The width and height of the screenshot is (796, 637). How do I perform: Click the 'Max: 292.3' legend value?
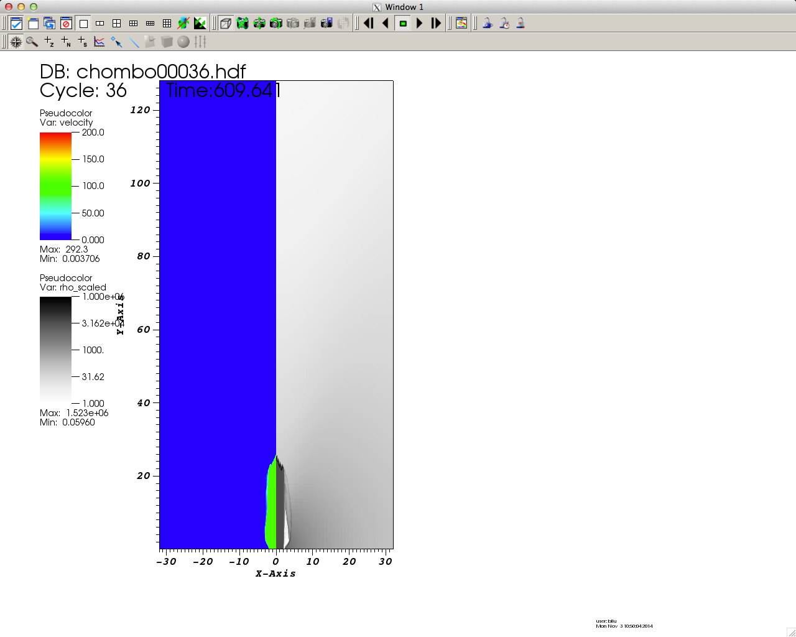(x=64, y=249)
